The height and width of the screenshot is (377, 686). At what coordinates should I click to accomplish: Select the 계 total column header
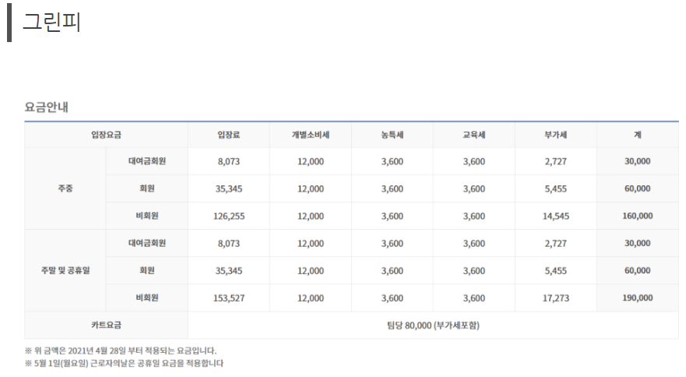tap(638, 135)
